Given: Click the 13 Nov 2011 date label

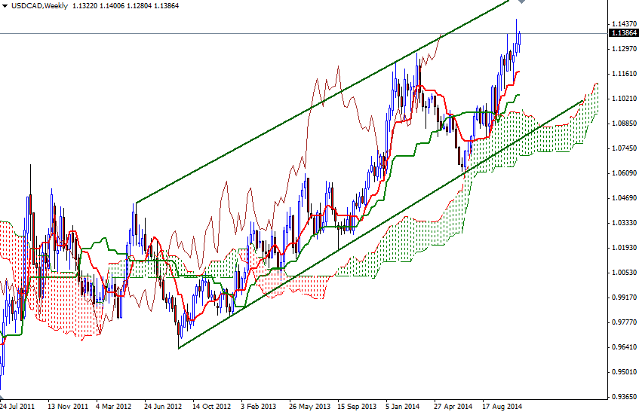Looking at the screenshot, I should pyautogui.click(x=68, y=406).
